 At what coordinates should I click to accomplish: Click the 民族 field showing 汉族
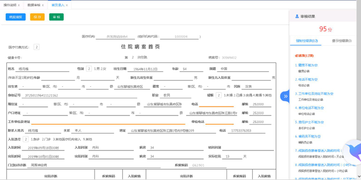[x=257, y=86]
